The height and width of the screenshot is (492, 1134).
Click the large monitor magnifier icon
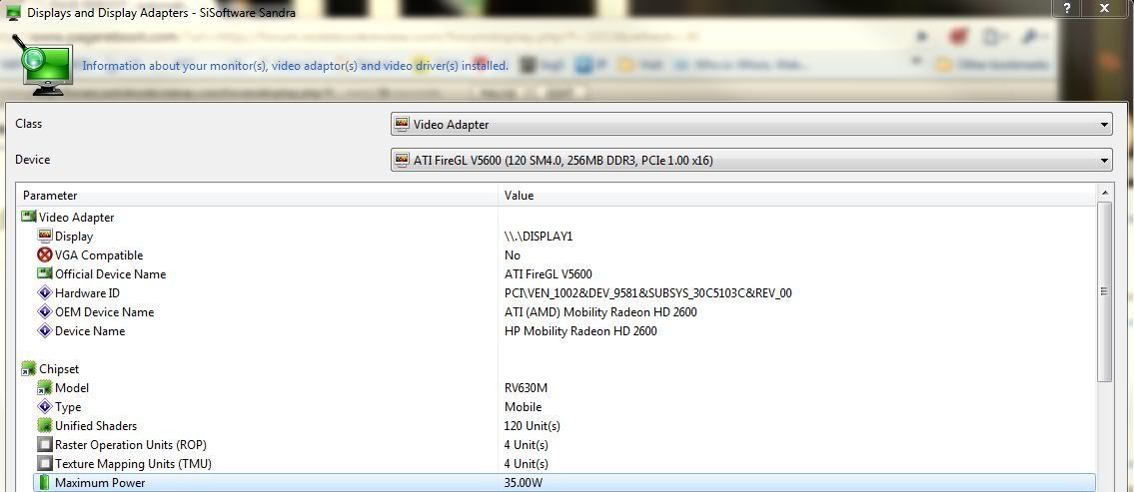(42, 64)
